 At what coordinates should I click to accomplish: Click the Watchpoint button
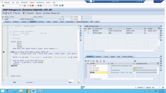pos(29,13)
